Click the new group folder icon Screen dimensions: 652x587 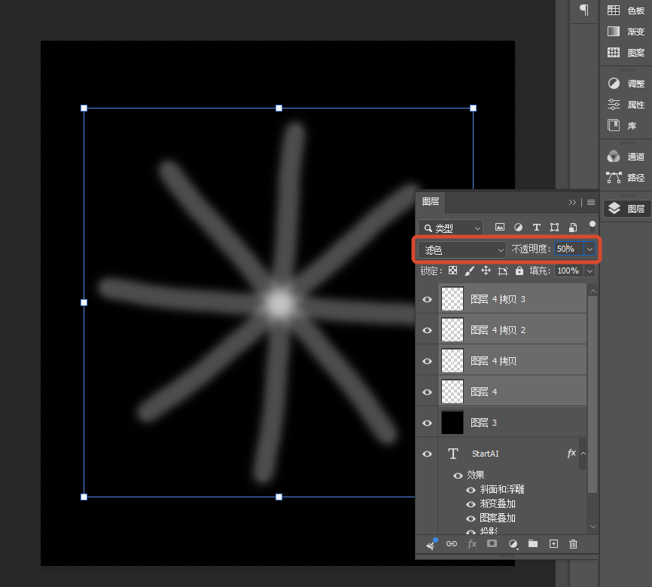click(532, 543)
